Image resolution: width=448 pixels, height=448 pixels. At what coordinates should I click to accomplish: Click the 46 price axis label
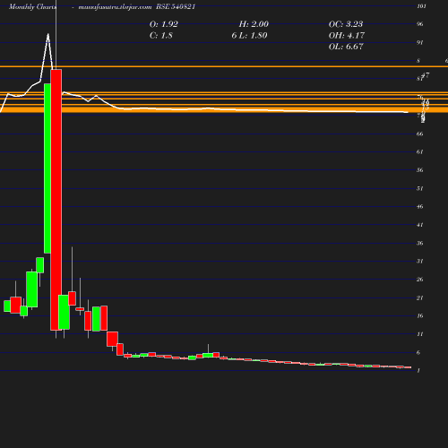pyautogui.click(x=420, y=207)
